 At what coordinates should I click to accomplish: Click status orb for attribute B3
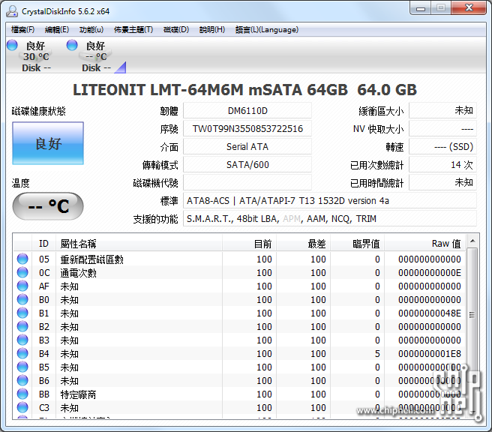22,340
